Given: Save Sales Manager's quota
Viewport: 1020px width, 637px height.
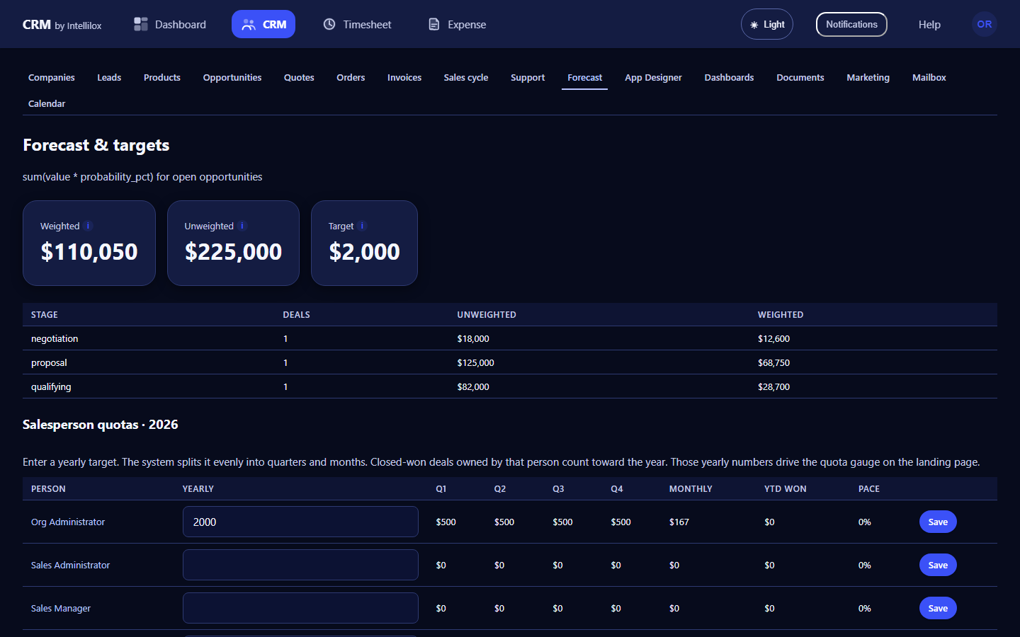Looking at the screenshot, I should coord(938,608).
